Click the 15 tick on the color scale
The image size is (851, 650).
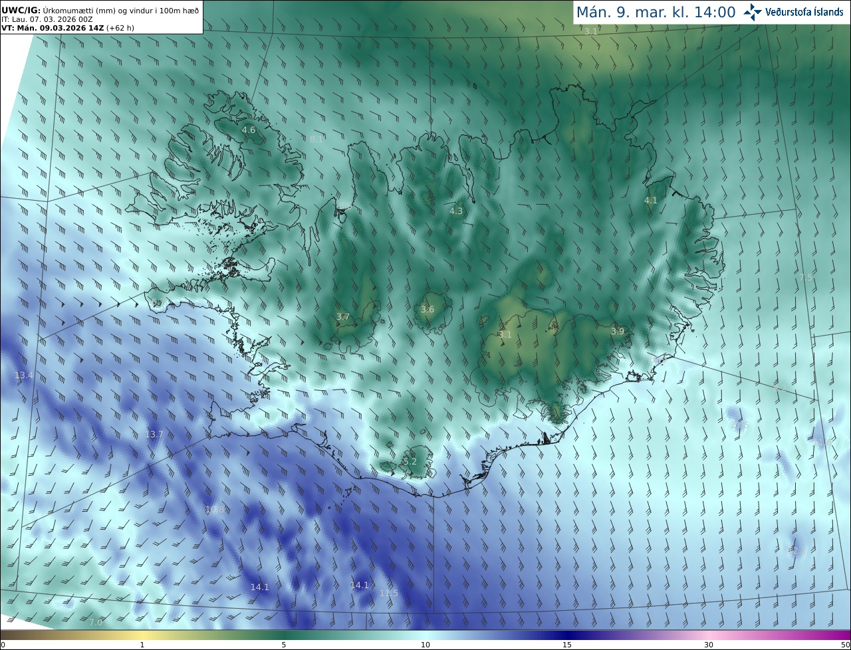click(567, 645)
